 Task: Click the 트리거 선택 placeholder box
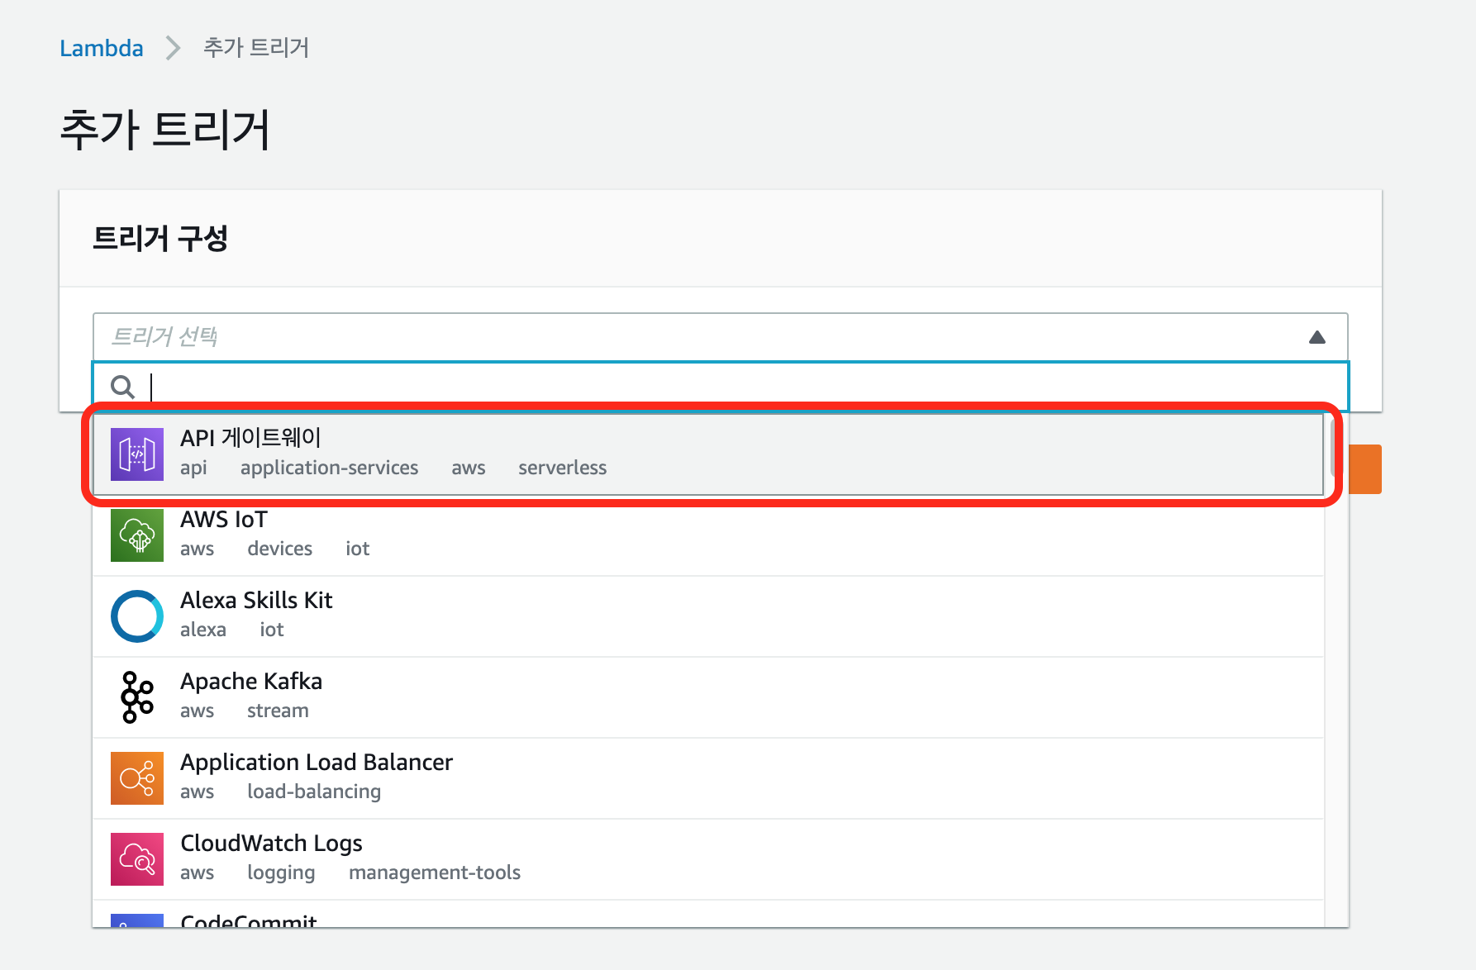coord(721,337)
